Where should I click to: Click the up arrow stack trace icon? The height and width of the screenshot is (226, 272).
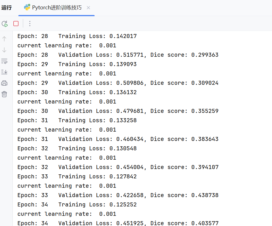click(4, 39)
